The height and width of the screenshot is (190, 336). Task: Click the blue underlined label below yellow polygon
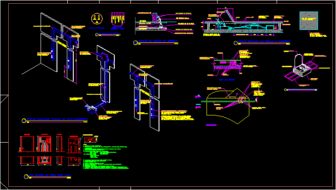click(x=211, y=125)
